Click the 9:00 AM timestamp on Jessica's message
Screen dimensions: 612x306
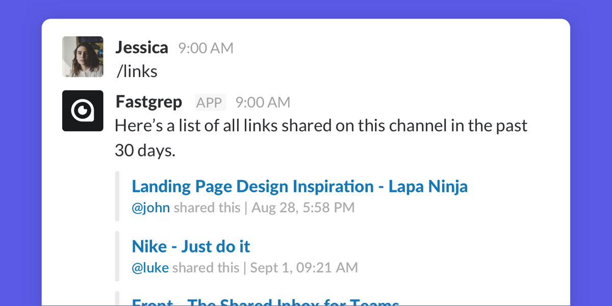(206, 48)
